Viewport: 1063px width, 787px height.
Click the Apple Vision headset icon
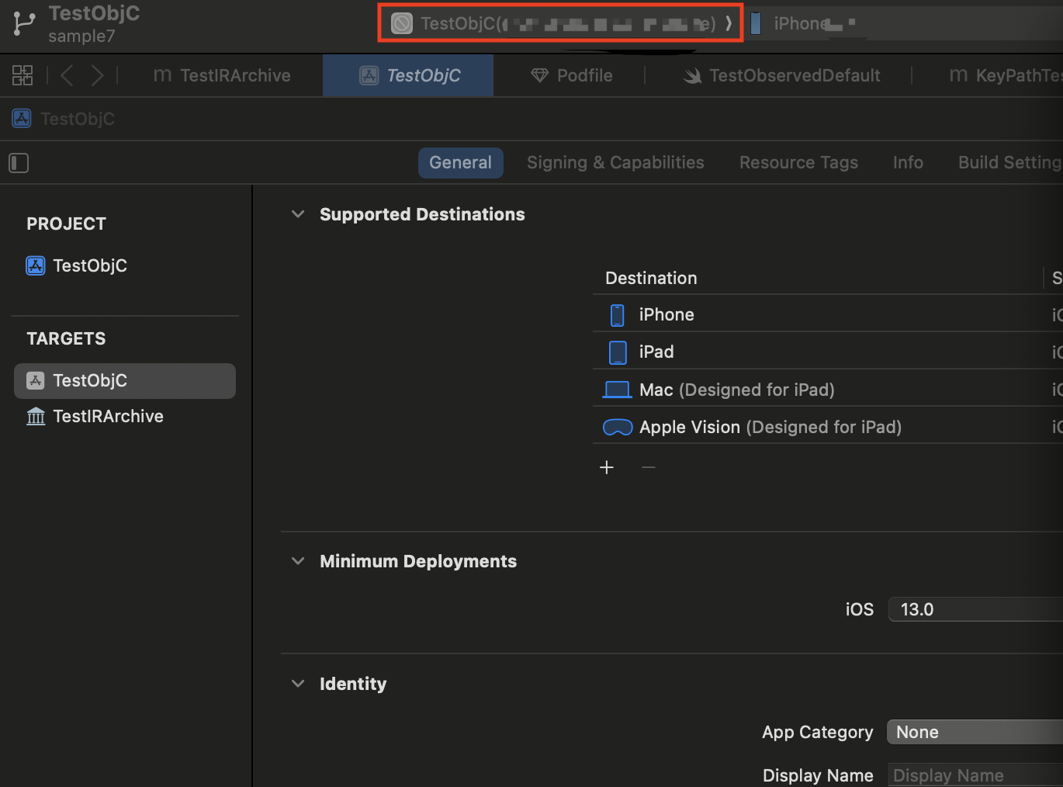pos(618,427)
